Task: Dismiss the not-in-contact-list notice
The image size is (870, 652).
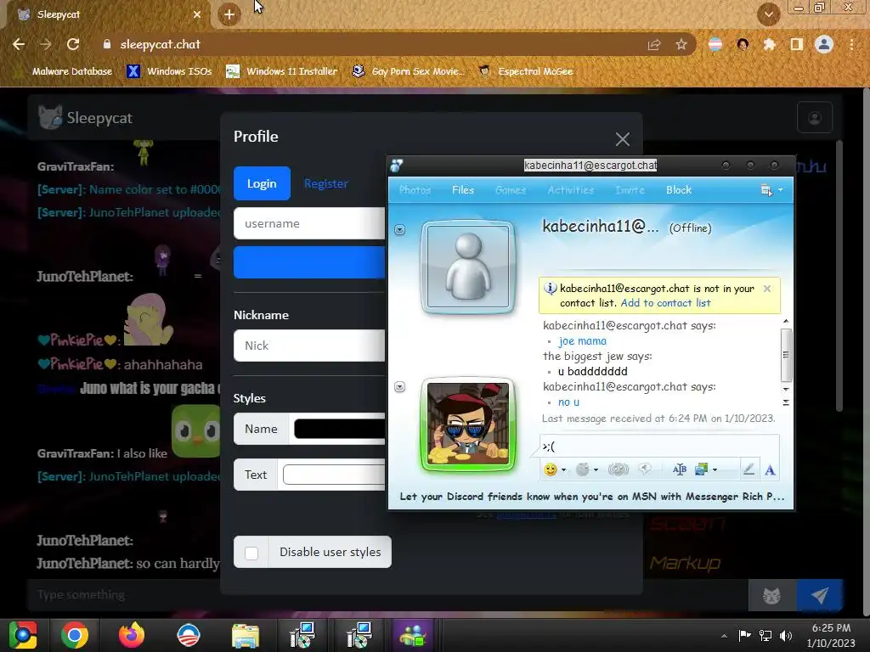Action: [x=767, y=289]
